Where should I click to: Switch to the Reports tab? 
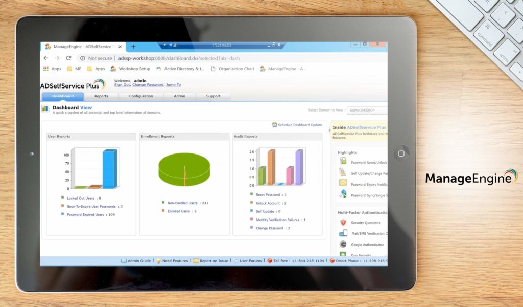pos(101,96)
